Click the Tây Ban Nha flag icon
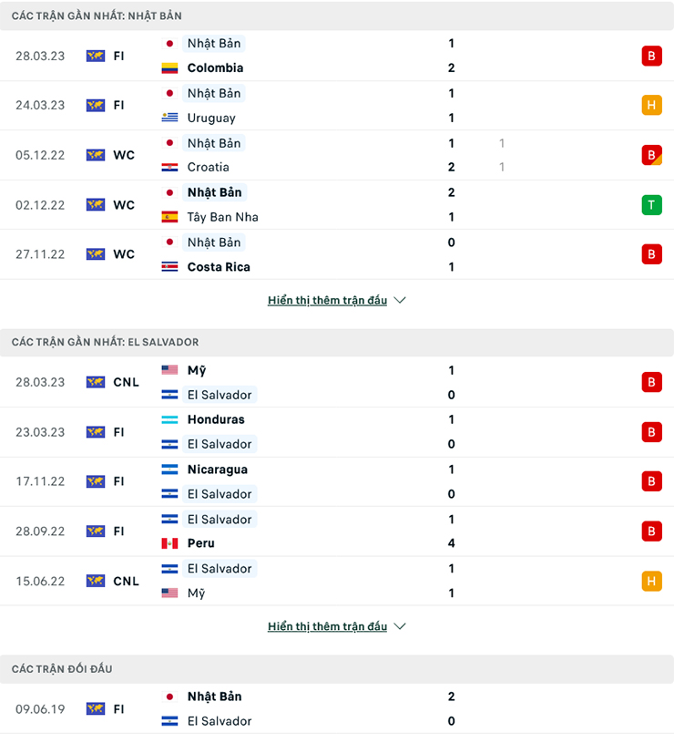Screen dimensions: 674x743 (x=169, y=217)
